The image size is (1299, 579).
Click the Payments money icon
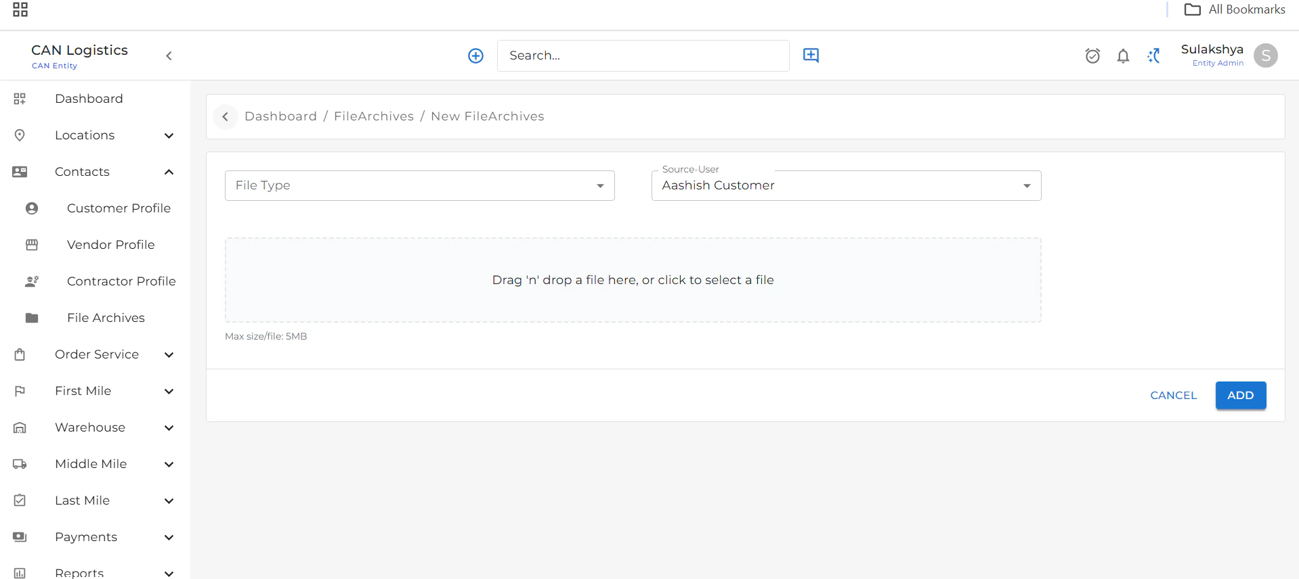click(x=20, y=537)
